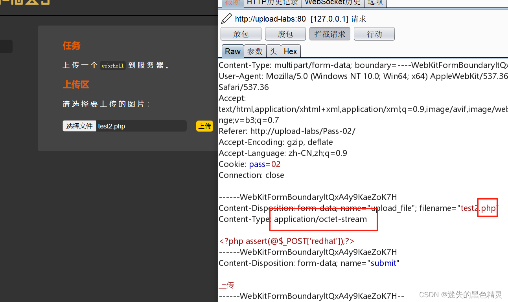Open the 选项 options tab
The image size is (508, 302).
coord(375,3)
